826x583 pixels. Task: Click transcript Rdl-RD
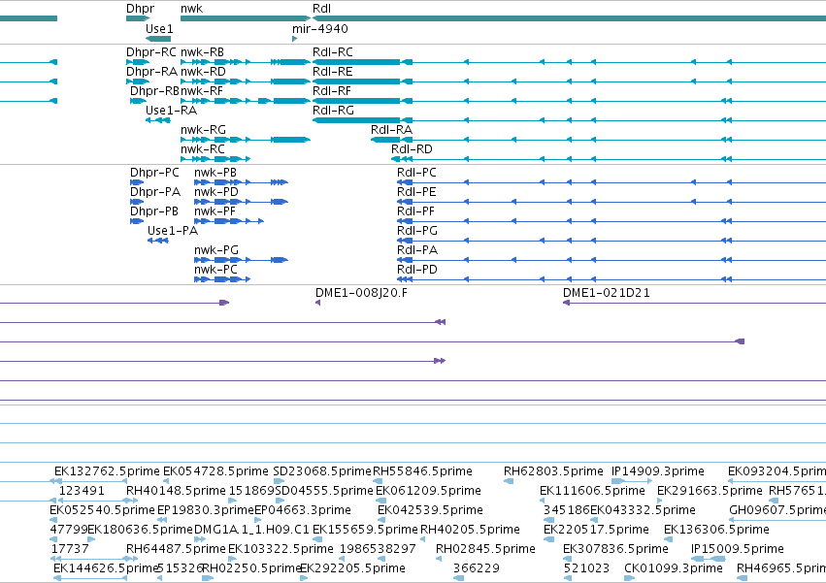[412, 149]
